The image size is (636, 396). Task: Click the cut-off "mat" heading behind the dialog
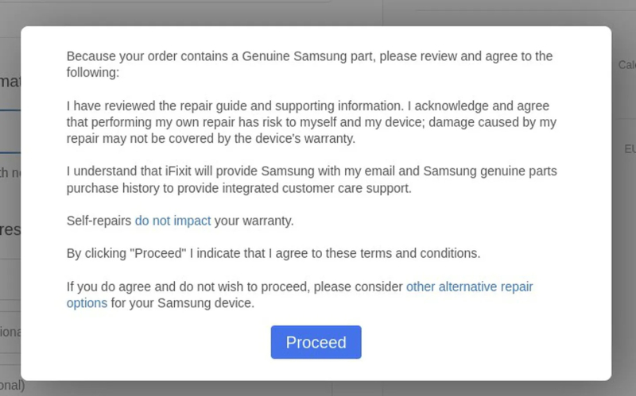(x=10, y=83)
